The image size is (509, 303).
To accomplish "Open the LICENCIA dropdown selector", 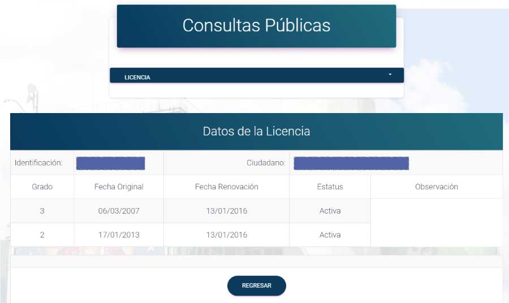I will pos(256,76).
